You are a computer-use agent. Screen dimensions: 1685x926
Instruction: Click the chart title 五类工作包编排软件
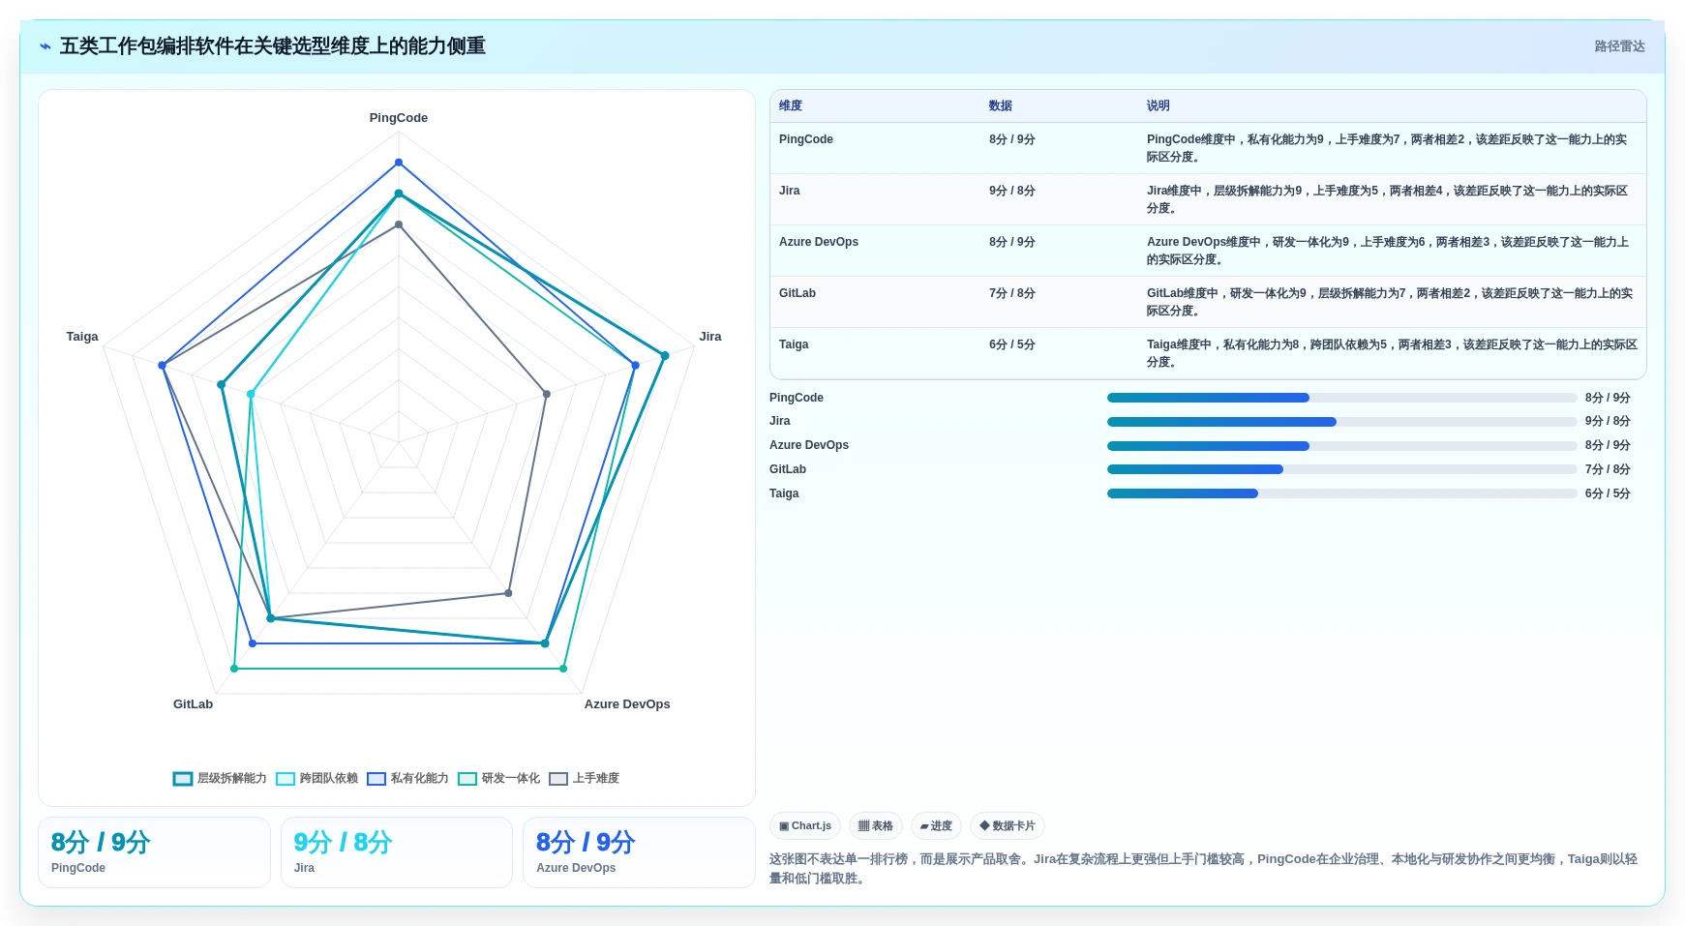[x=273, y=46]
